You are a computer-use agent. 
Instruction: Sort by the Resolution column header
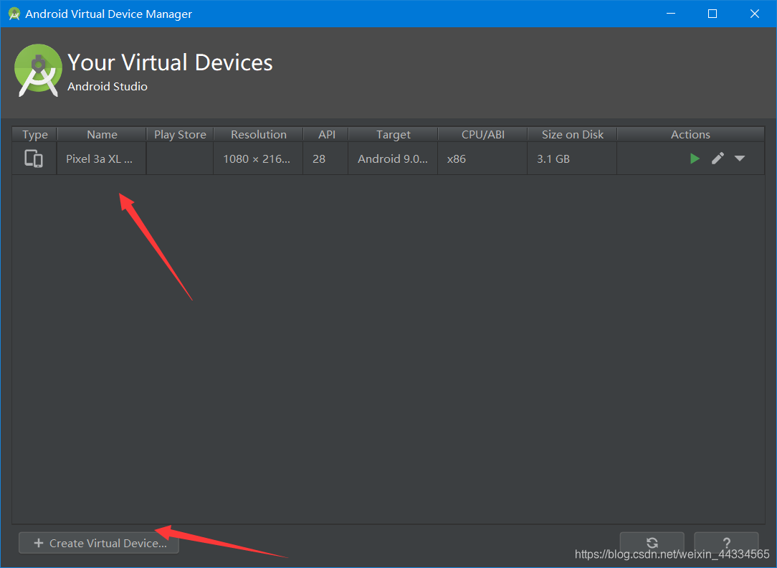(259, 134)
